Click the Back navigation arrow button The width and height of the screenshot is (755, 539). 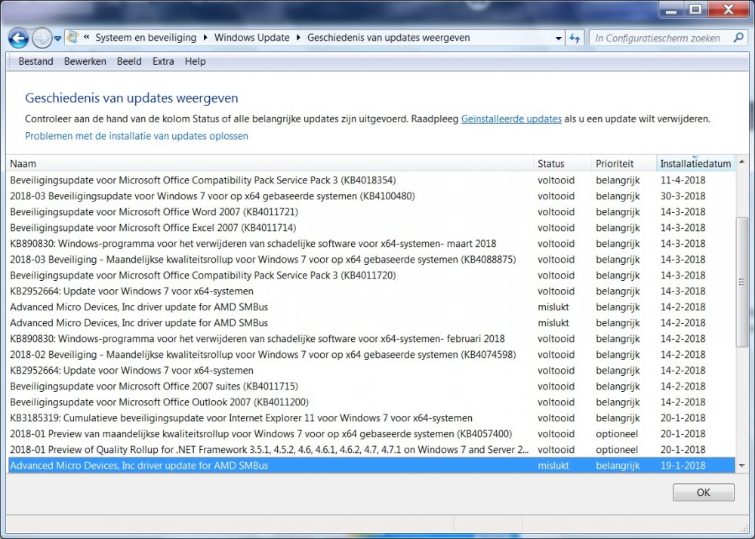click(x=18, y=38)
